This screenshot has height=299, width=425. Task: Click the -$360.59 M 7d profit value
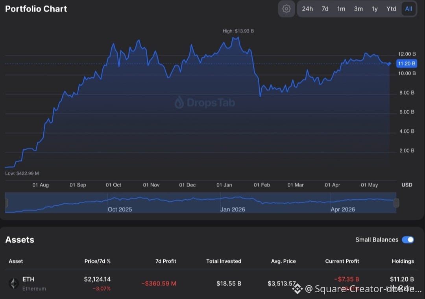click(159, 284)
